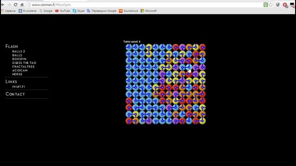
Task: Rotate the orange ball in the bottom row
Action: [136, 121]
